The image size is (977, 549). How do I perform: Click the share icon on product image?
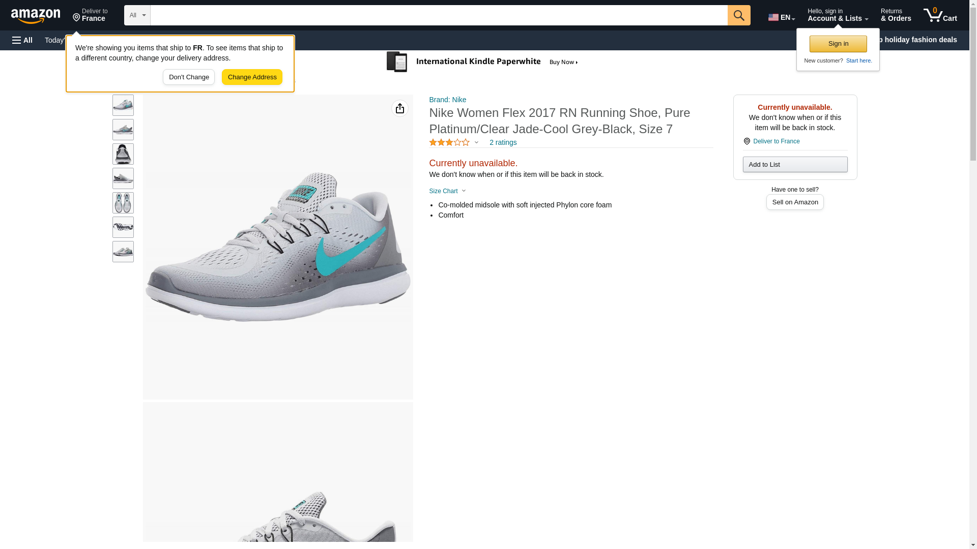[400, 108]
